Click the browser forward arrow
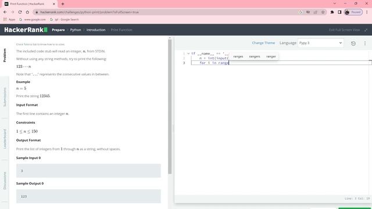The width and height of the screenshot is (372, 209). (x=13, y=12)
